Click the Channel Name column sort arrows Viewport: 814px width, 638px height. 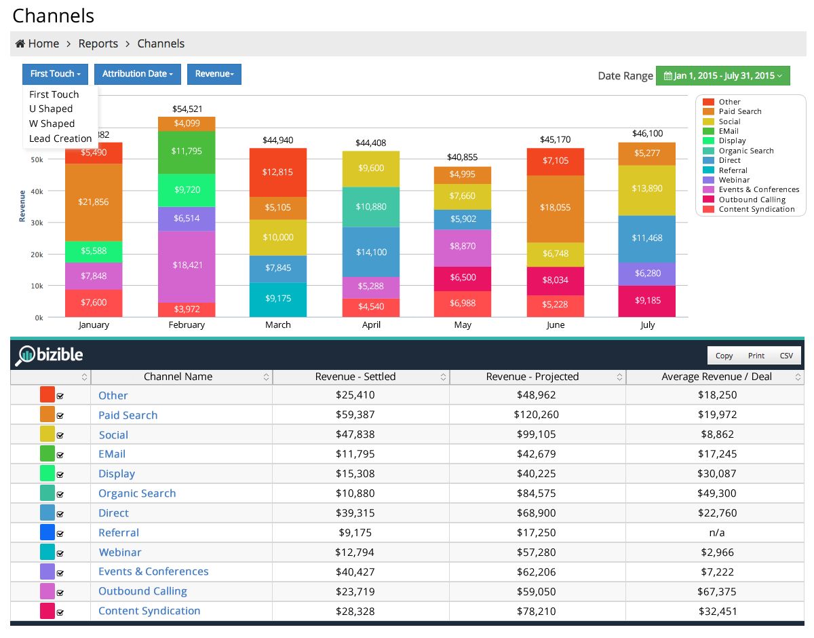[266, 377]
